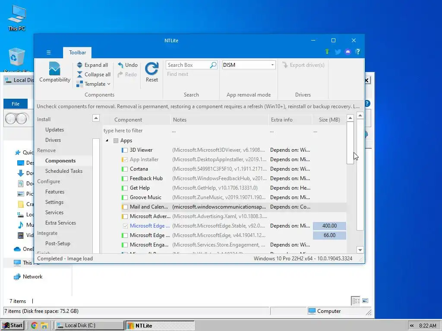Toggle the Groove Music checkbox
Viewport: 442px width, 331px height.
point(125,197)
